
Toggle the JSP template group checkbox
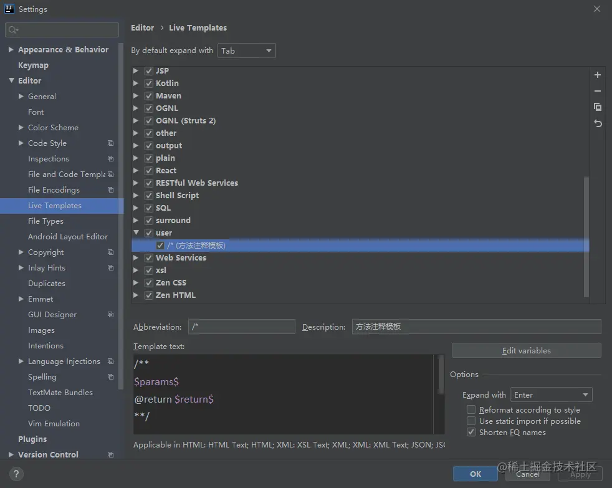tap(149, 71)
